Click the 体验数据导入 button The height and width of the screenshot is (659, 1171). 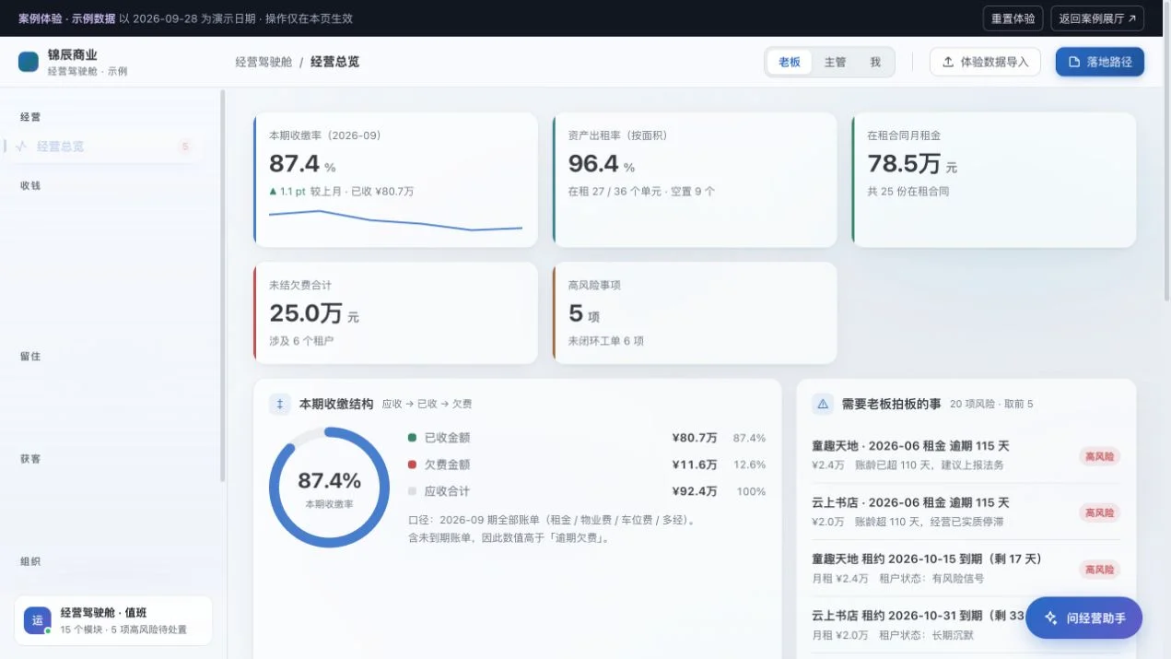point(985,62)
